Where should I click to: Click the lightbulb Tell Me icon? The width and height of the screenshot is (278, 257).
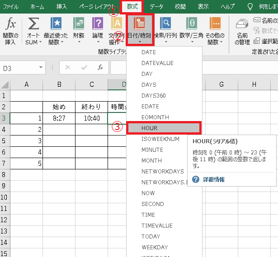pyautogui.click(x=250, y=7)
